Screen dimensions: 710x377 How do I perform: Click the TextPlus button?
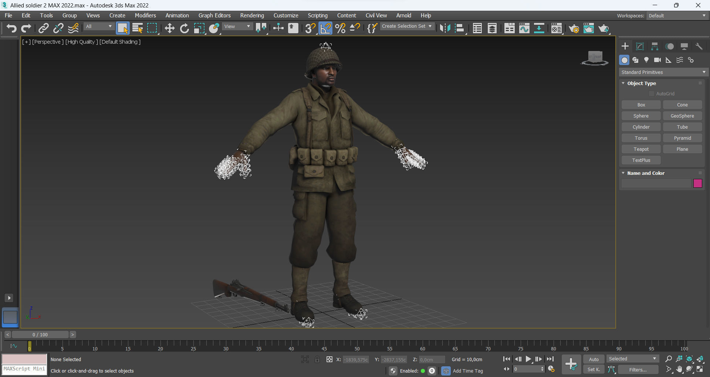pos(641,160)
